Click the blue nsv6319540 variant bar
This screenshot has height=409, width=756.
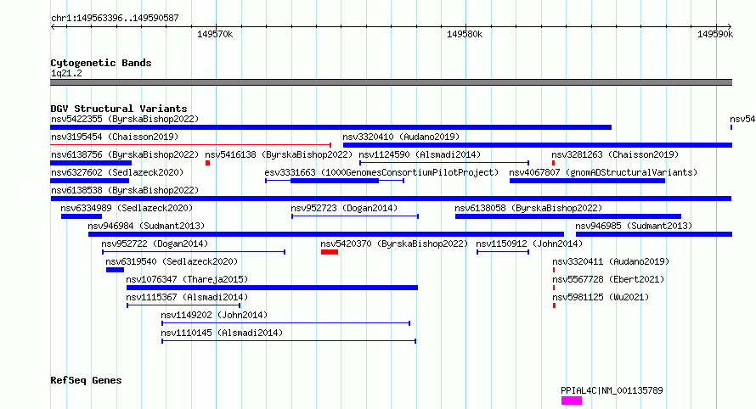115,270
